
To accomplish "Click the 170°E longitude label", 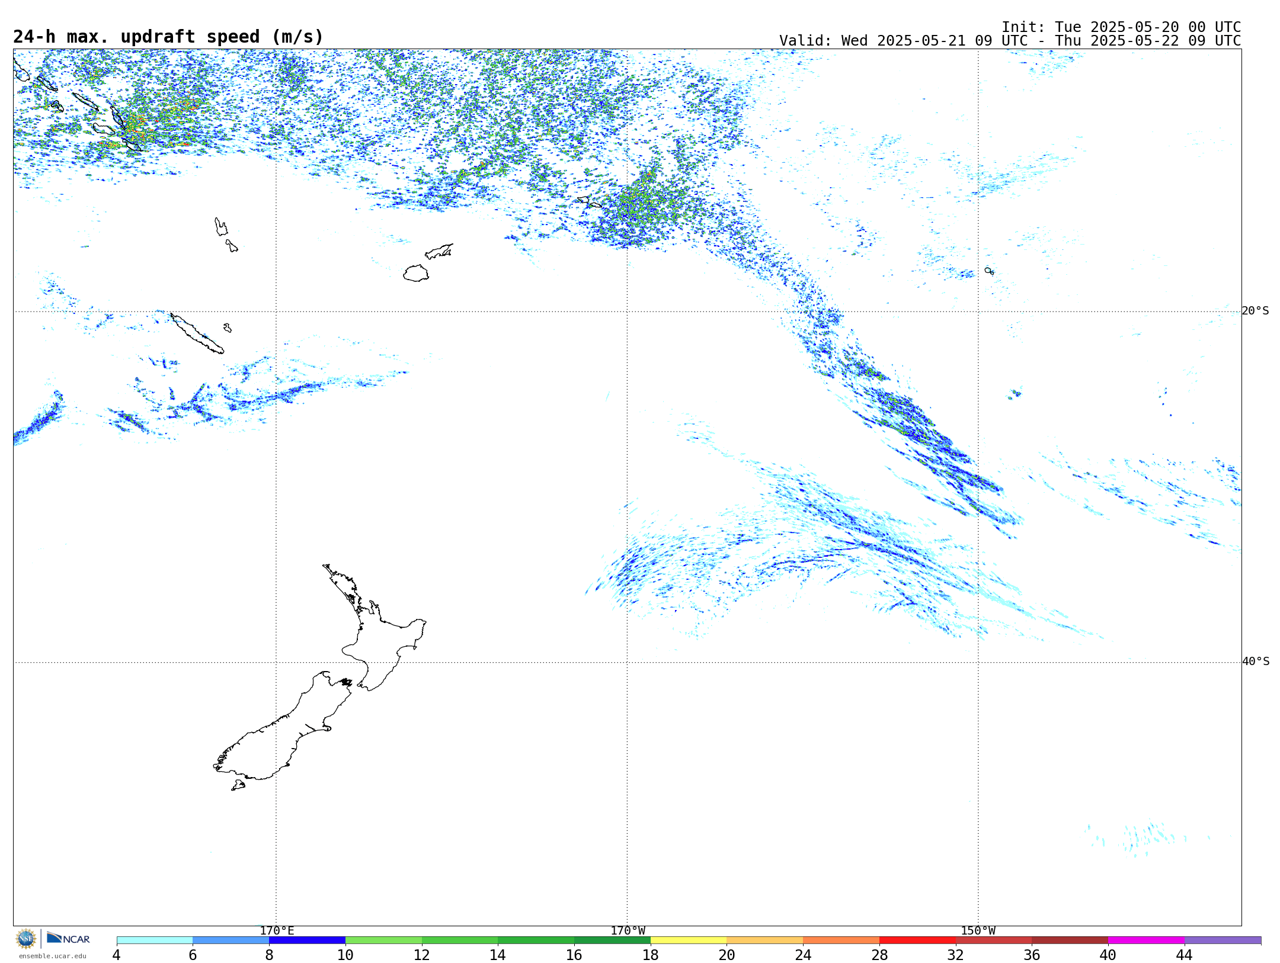I will click(x=277, y=931).
